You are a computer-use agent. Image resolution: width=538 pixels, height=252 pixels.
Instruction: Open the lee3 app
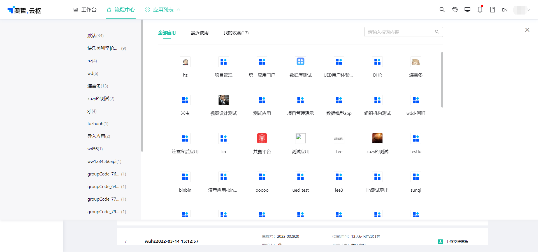pos(339,177)
